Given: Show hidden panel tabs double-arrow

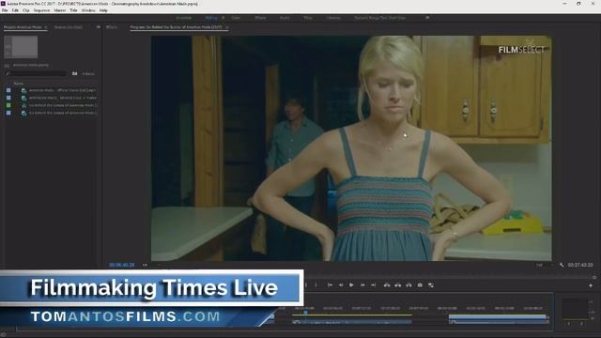Looking at the screenshot, I should tap(99, 27).
